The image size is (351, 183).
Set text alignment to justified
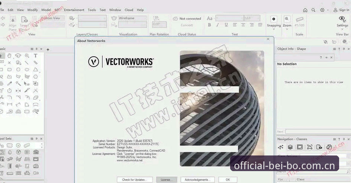tap(260, 25)
